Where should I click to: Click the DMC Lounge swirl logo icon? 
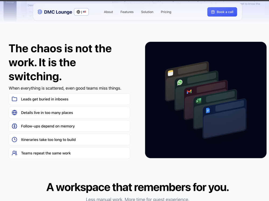click(40, 12)
